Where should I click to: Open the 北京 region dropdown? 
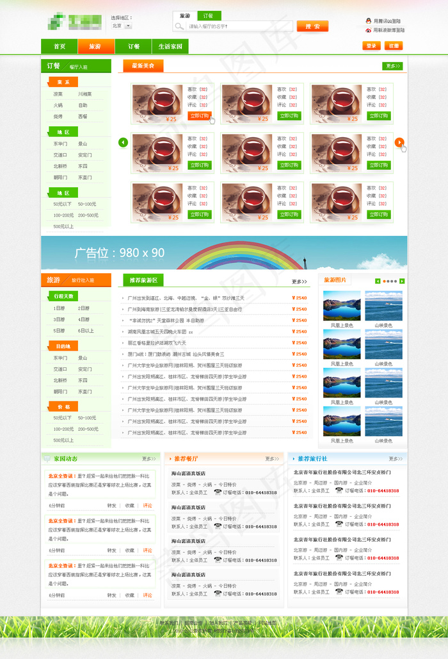[x=128, y=26]
